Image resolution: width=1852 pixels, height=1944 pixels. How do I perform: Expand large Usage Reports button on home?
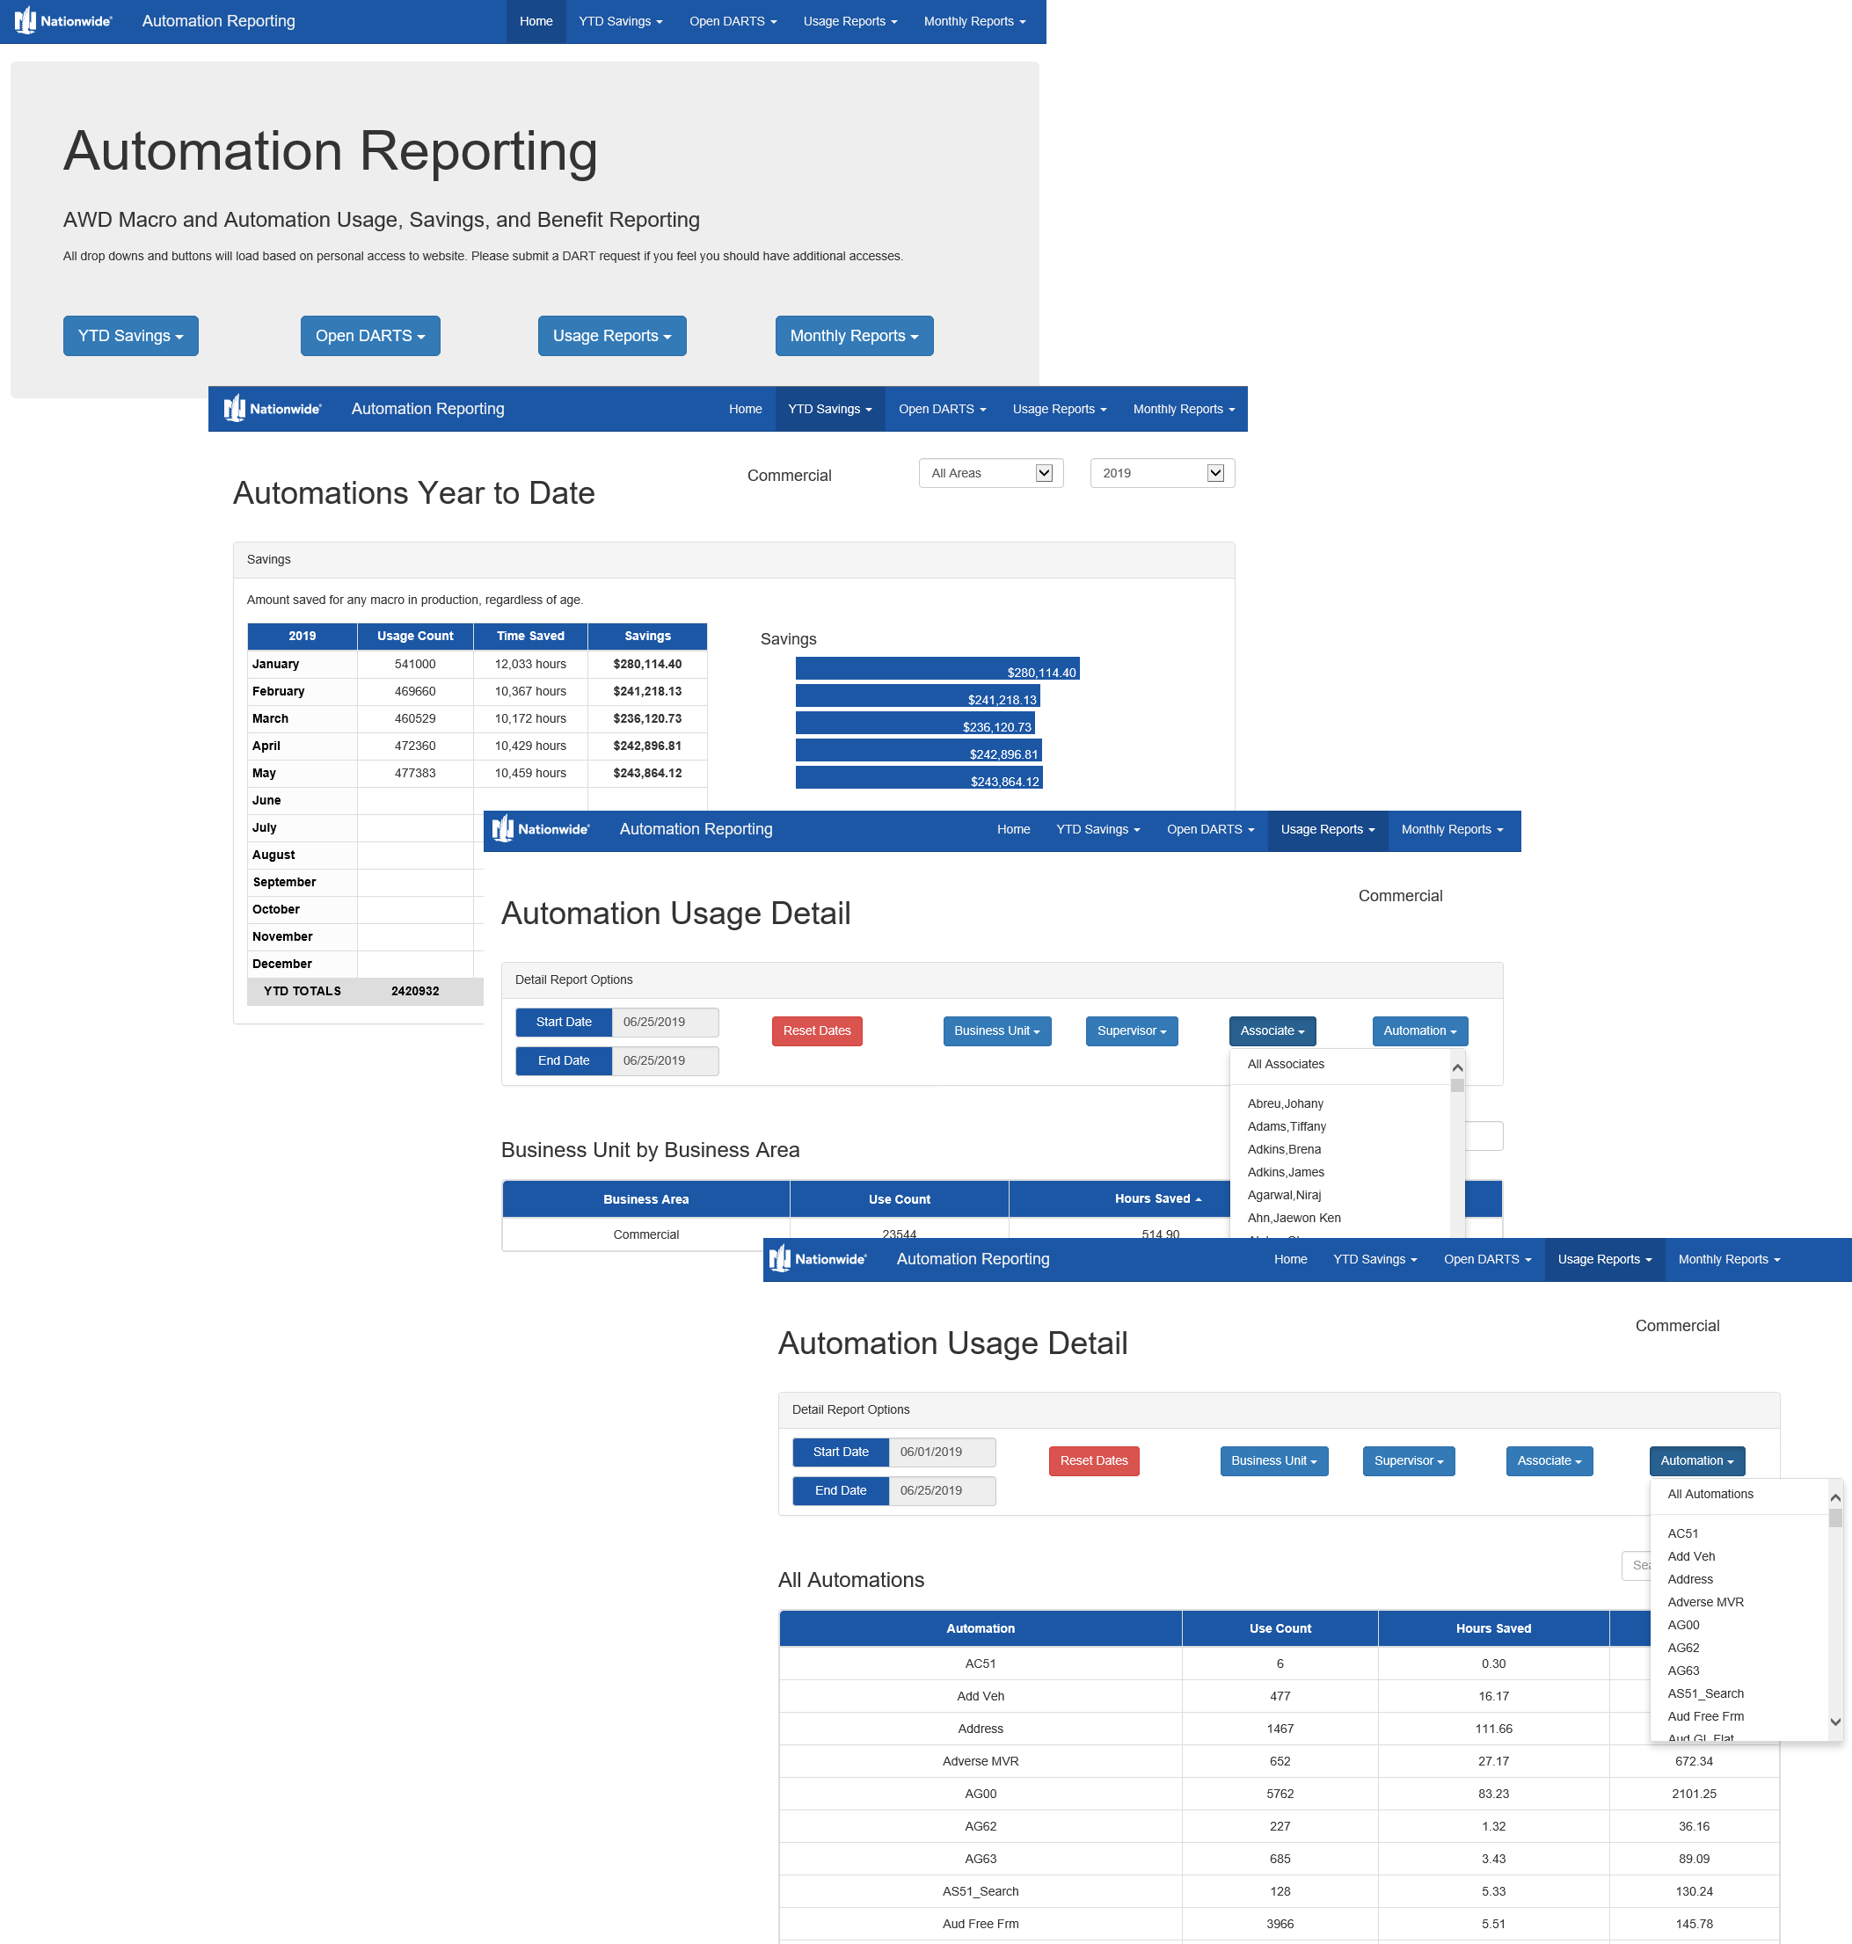(611, 336)
